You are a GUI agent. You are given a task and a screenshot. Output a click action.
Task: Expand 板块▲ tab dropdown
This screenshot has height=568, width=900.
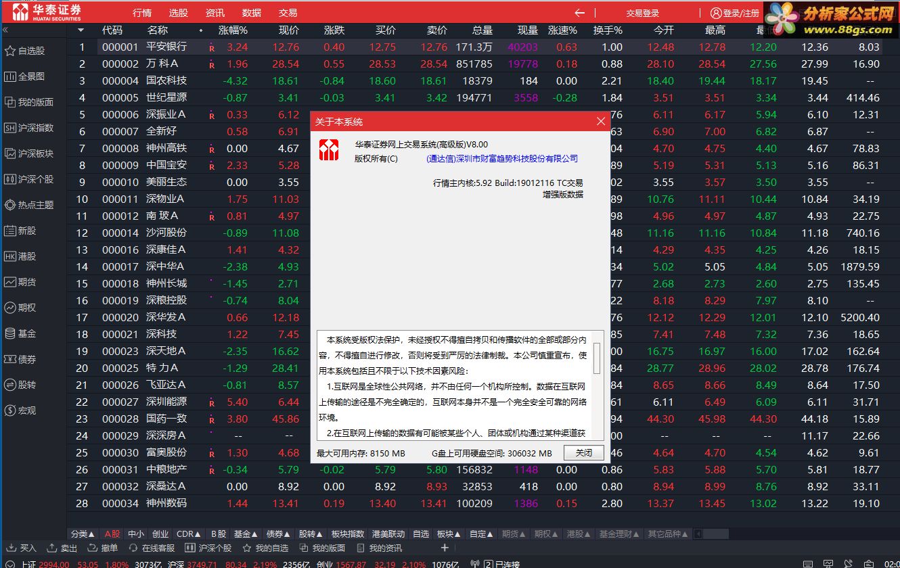[449, 534]
